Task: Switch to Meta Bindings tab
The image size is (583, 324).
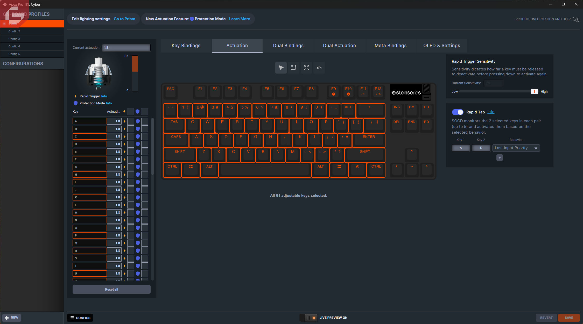Action: click(390, 46)
